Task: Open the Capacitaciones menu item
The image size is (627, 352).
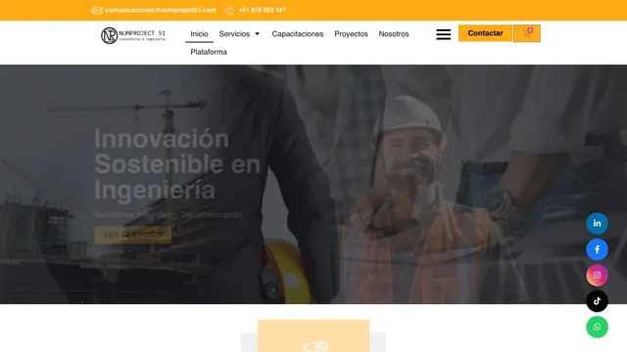Action: pyautogui.click(x=298, y=34)
